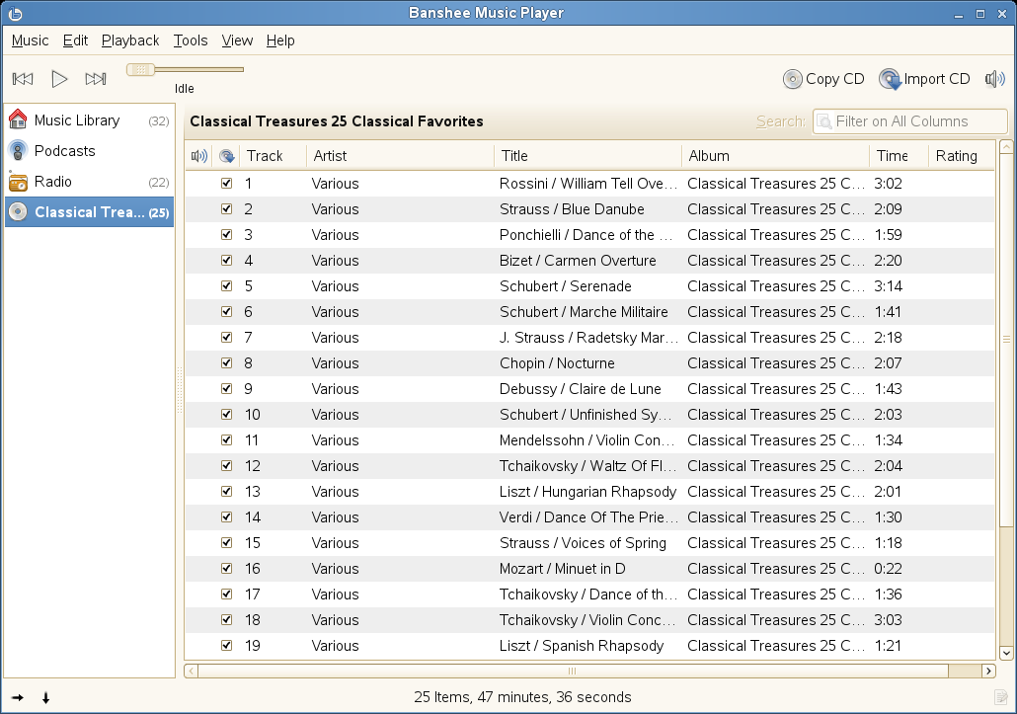Uncheck track 3 Ponchielli checkbox
Viewport: 1017px width, 714px height.
click(x=226, y=234)
